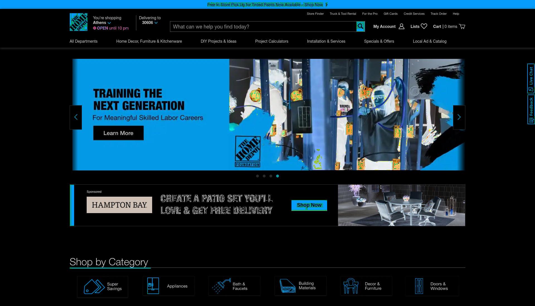
Task: Open the For the Pro link
Action: pos(370,14)
